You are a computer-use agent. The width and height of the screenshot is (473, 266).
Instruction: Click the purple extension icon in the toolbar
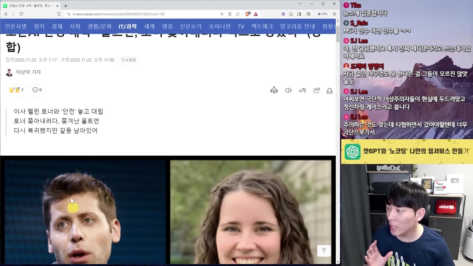(283, 14)
